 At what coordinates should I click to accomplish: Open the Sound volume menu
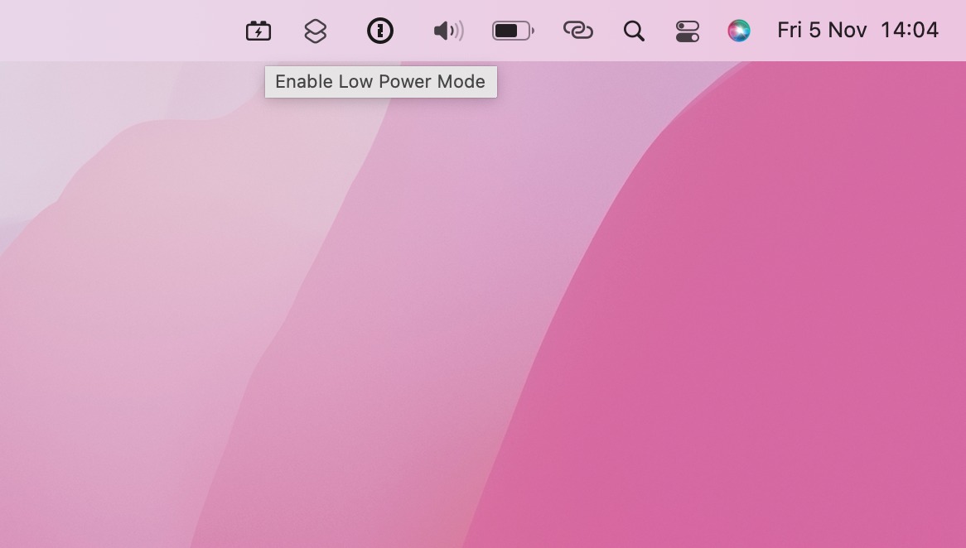[448, 31]
